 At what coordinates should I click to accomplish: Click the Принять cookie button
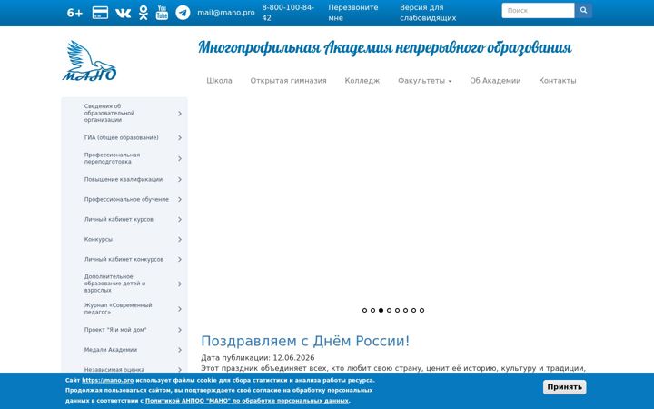tap(564, 387)
